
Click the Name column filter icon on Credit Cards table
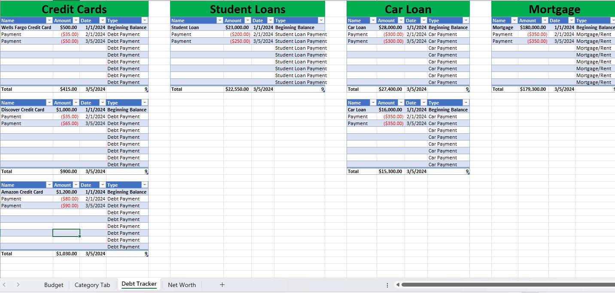click(x=49, y=20)
